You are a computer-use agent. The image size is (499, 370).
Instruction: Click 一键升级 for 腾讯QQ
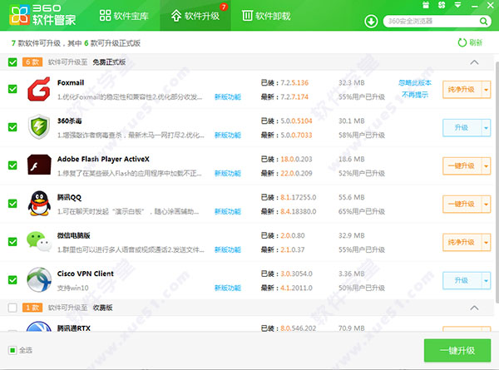coord(462,205)
